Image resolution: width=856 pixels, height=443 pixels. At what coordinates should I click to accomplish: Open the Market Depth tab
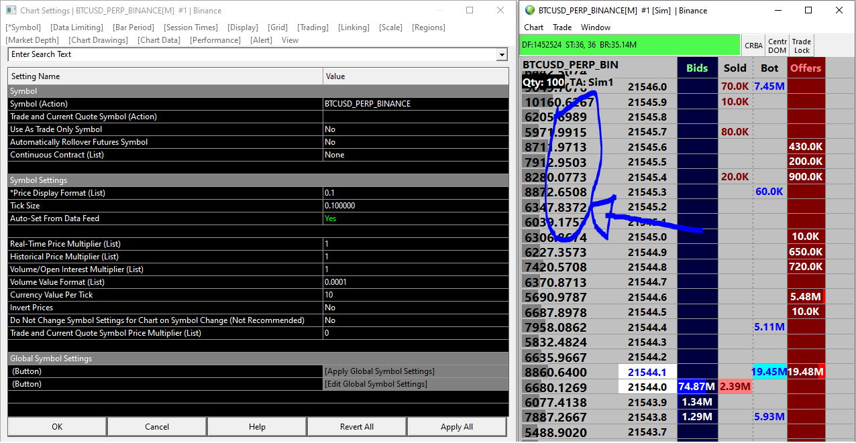click(x=33, y=40)
